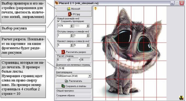This screenshot has height=101, width=186.
Task: Decrease the left overlap 5 spinner
Action: [88, 46]
